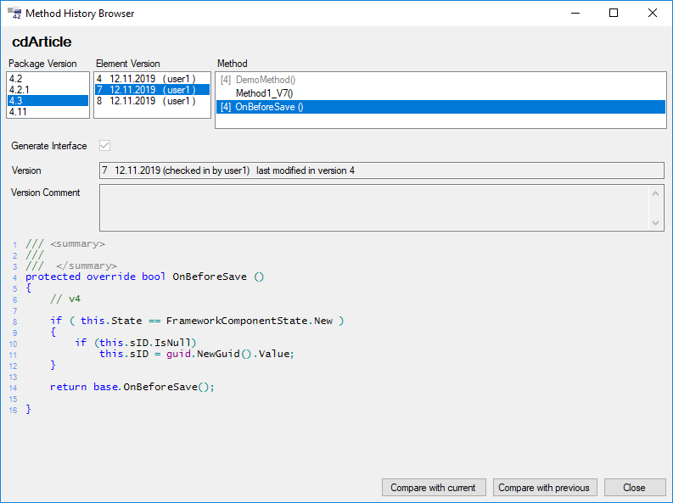Select the OnBeforeSave () method
This screenshot has height=503, width=673.
440,107
